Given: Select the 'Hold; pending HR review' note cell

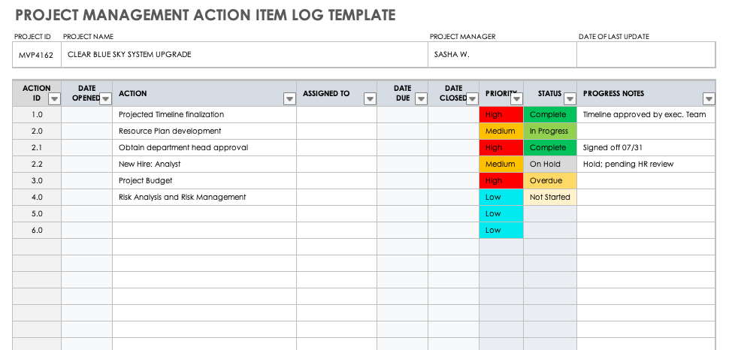Looking at the screenshot, I should point(646,164).
